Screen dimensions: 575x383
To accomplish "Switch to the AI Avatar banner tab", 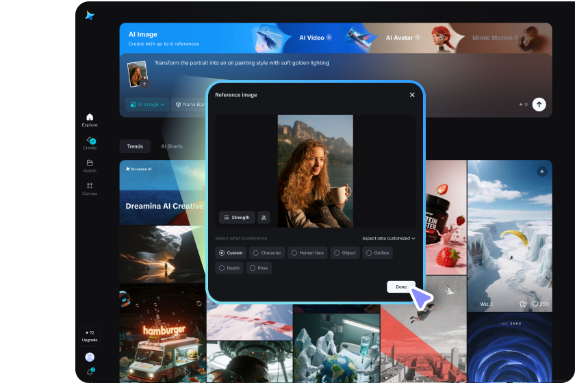I will coord(402,38).
